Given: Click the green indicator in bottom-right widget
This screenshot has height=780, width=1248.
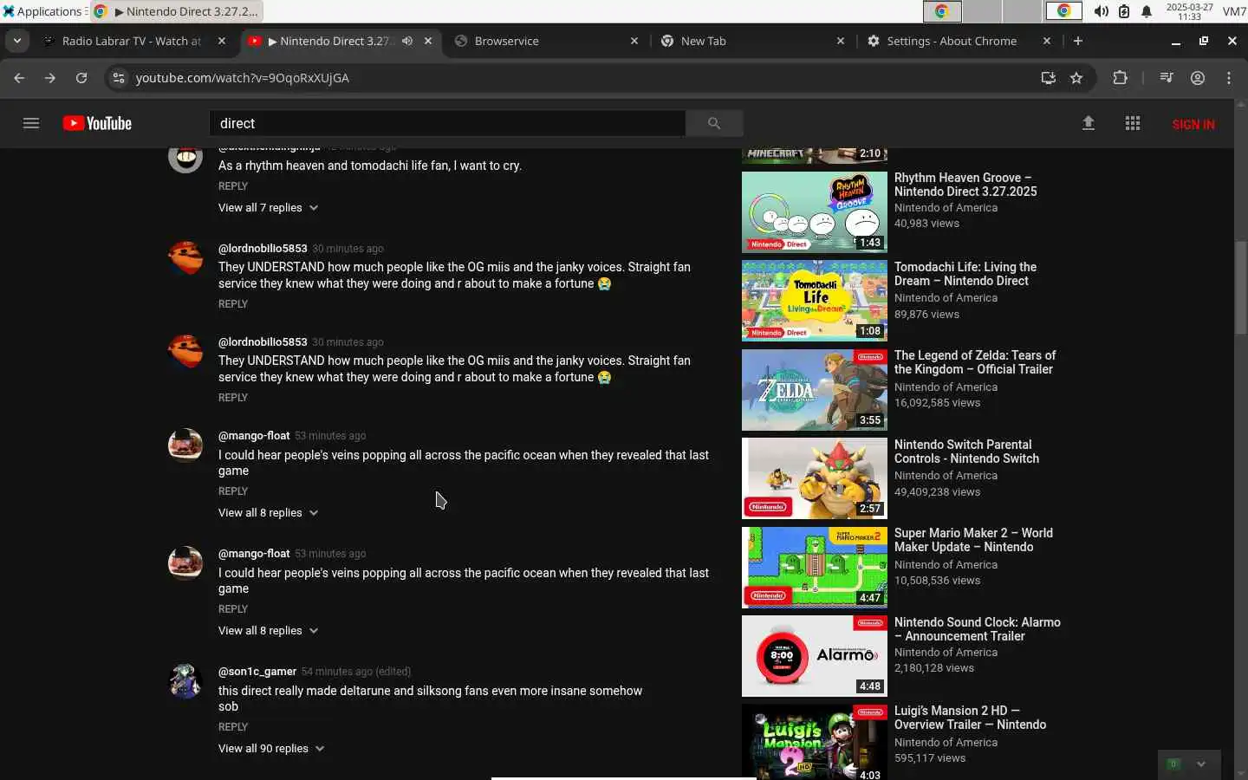Looking at the screenshot, I should pos(1173,764).
